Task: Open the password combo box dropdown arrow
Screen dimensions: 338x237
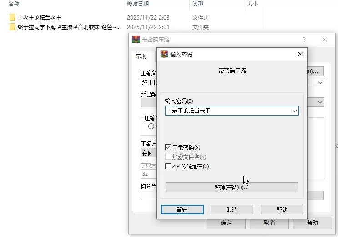Action: 294,111
